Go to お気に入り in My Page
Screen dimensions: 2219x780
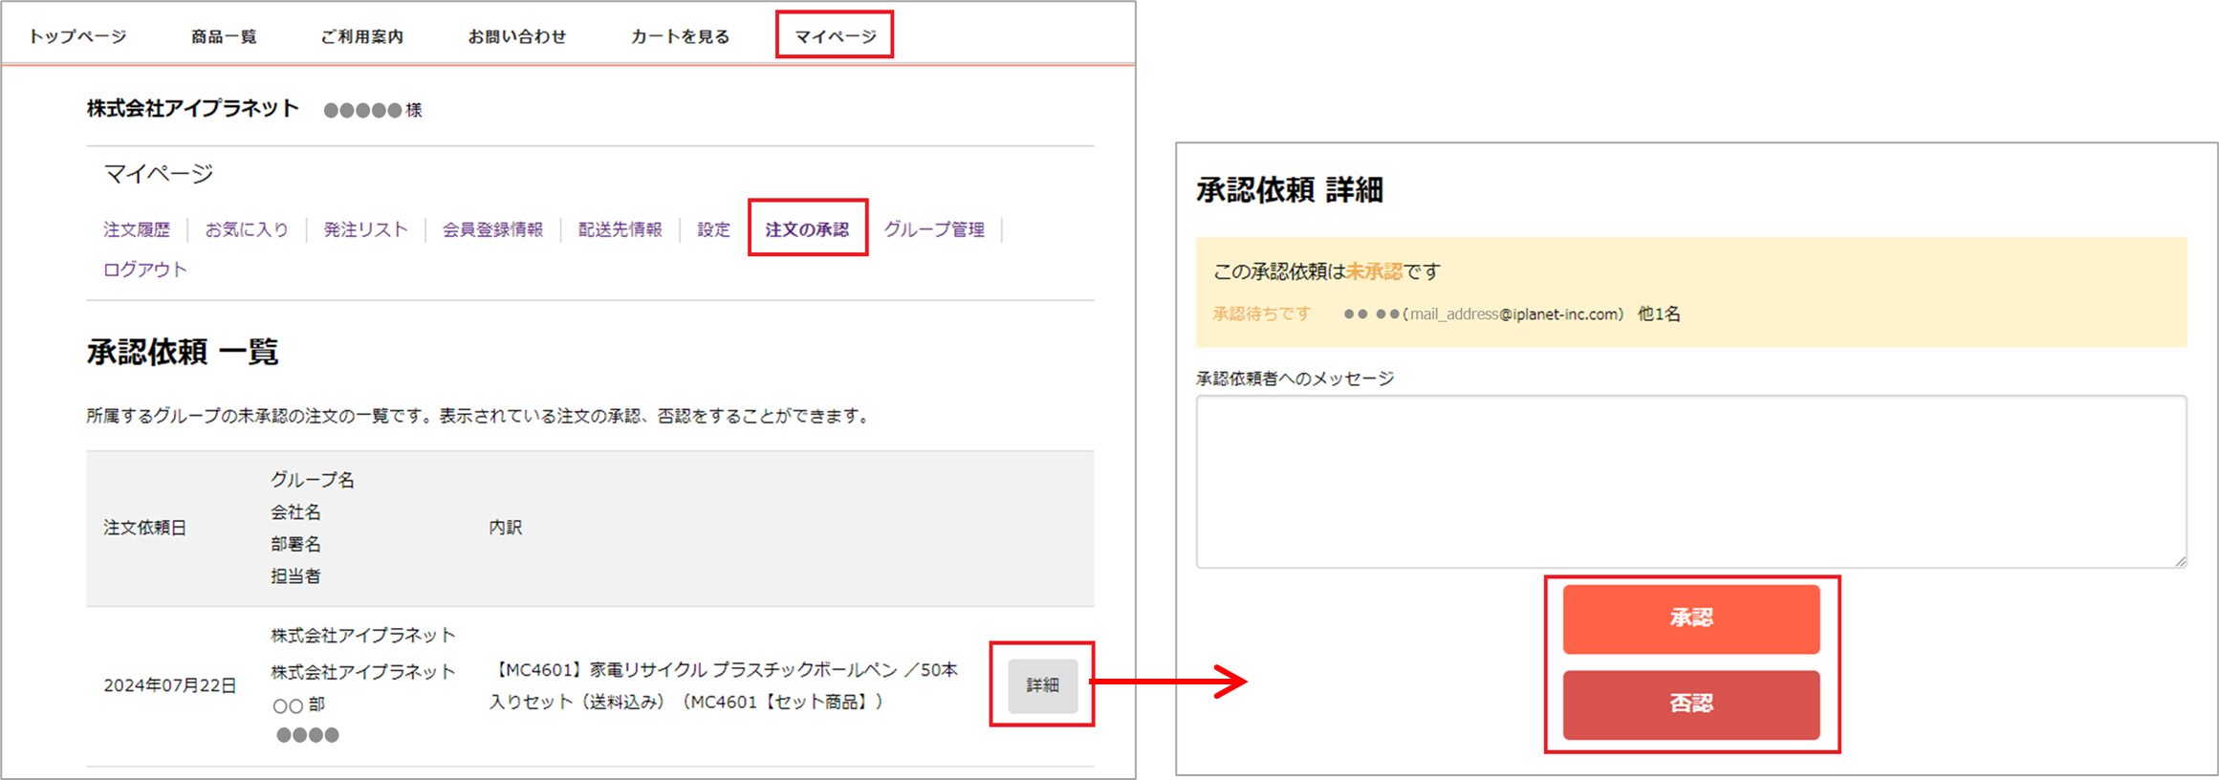pyautogui.click(x=247, y=229)
